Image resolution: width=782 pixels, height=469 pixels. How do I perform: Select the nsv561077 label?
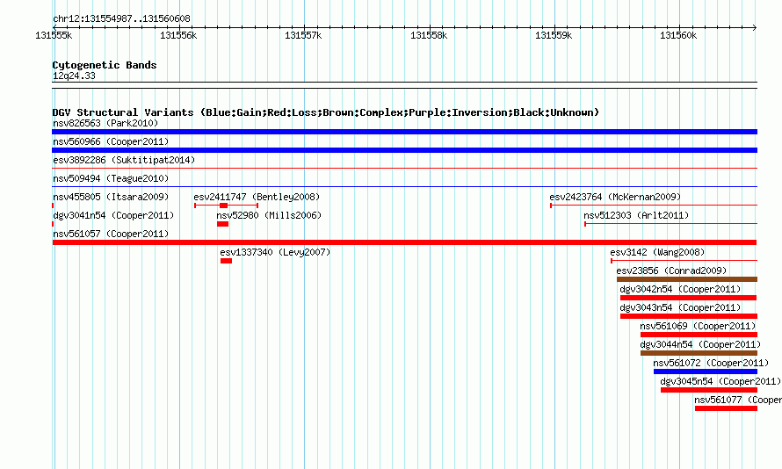coord(737,400)
